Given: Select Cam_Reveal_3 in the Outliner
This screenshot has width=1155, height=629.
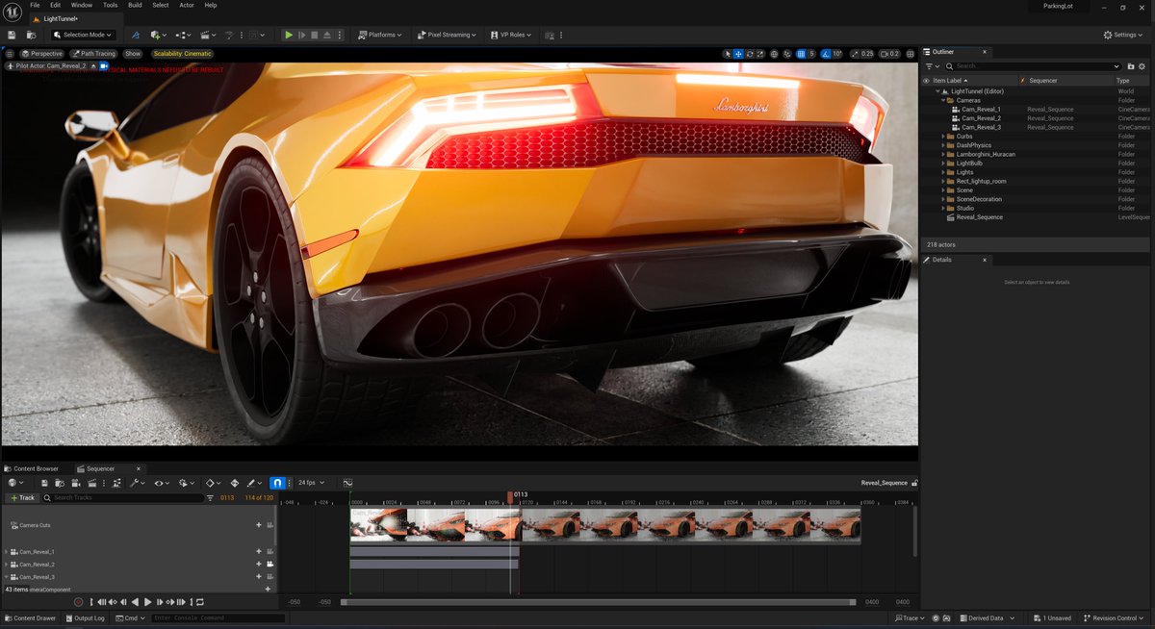Looking at the screenshot, I should 981,127.
